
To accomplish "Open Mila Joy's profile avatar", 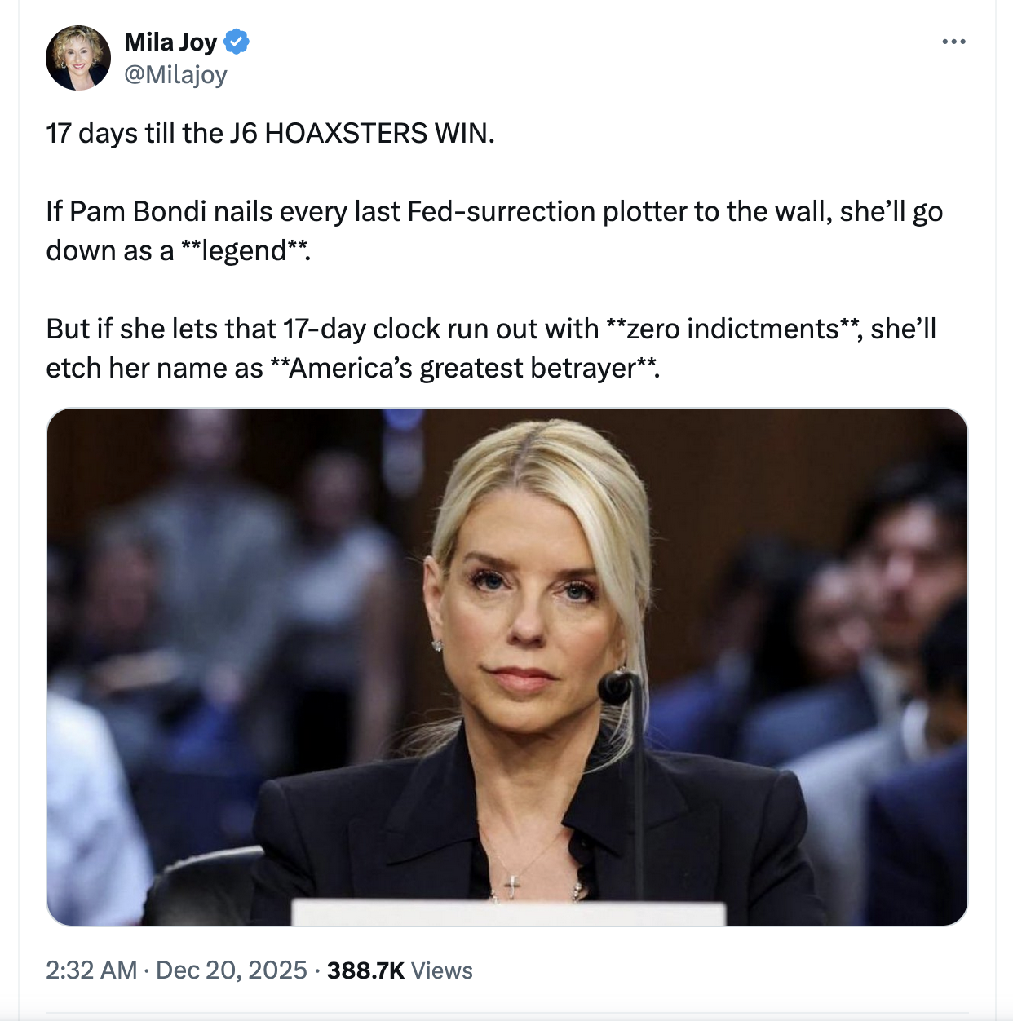I will pyautogui.click(x=78, y=58).
